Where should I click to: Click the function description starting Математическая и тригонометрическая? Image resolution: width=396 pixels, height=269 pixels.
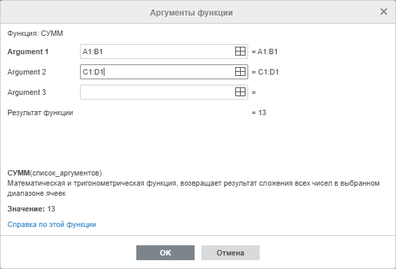pos(193,188)
